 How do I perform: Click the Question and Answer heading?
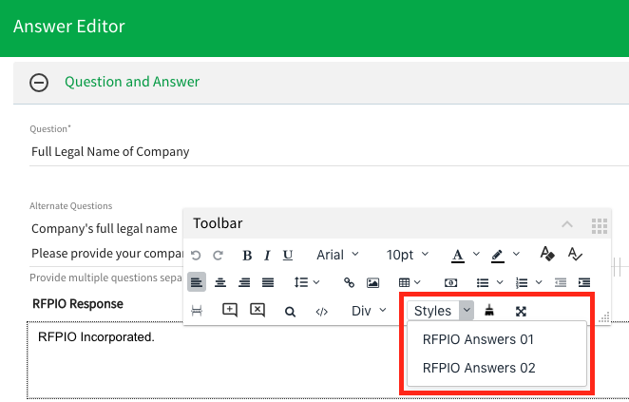coord(132,82)
